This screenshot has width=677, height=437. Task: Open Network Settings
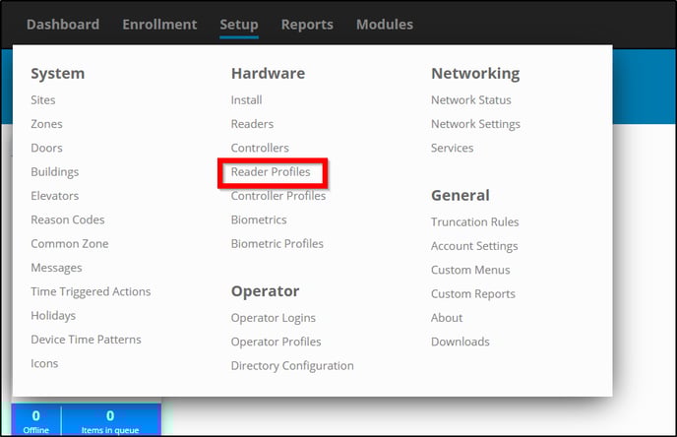(475, 124)
